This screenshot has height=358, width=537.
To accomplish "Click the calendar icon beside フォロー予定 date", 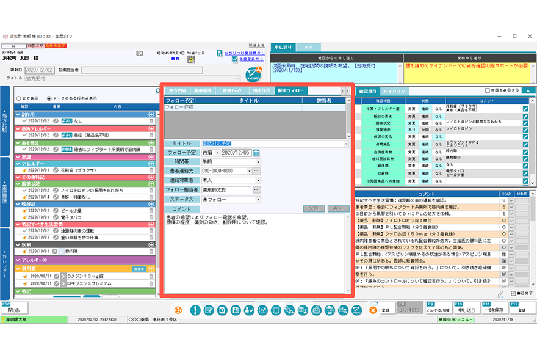I will (x=256, y=152).
